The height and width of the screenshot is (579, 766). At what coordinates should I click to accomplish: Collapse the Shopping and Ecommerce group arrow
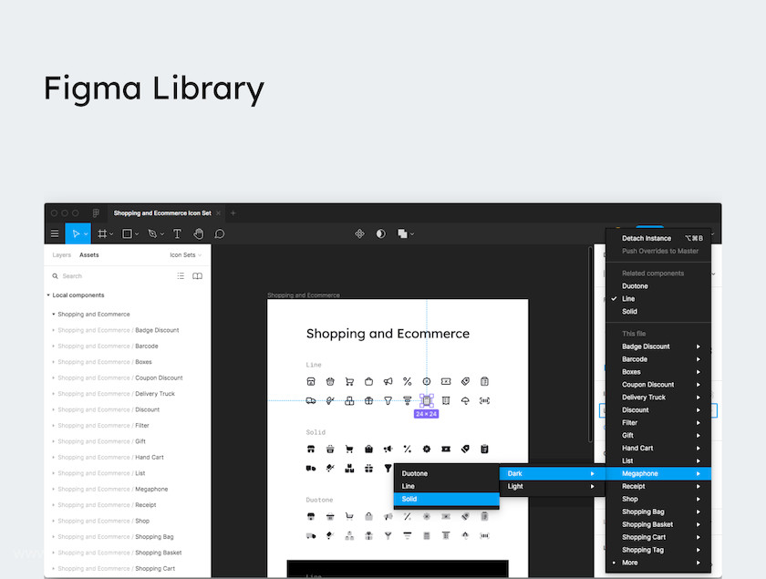tap(53, 315)
